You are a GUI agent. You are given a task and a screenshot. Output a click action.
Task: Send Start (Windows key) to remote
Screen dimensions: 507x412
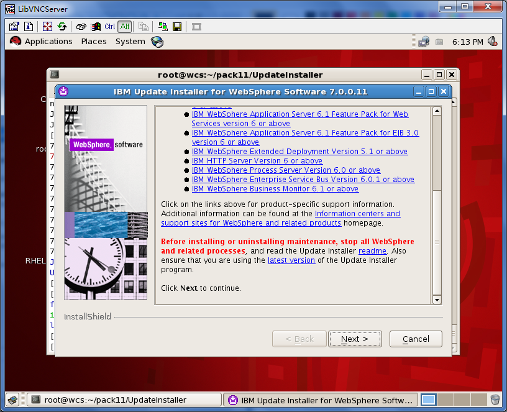96,27
